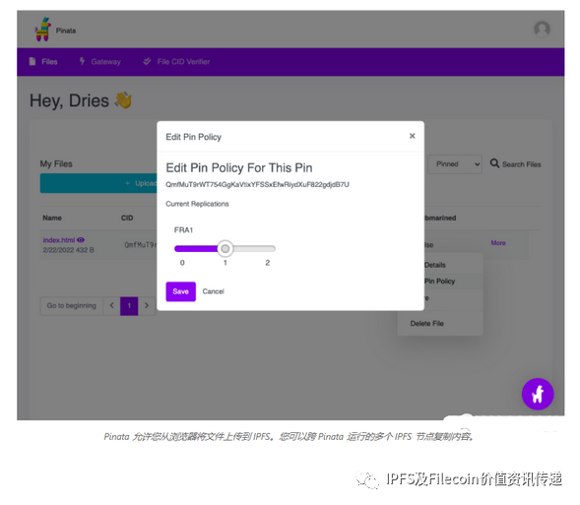Click the Files document icon
Image resolution: width=580 pixels, height=505 pixels.
tap(32, 61)
